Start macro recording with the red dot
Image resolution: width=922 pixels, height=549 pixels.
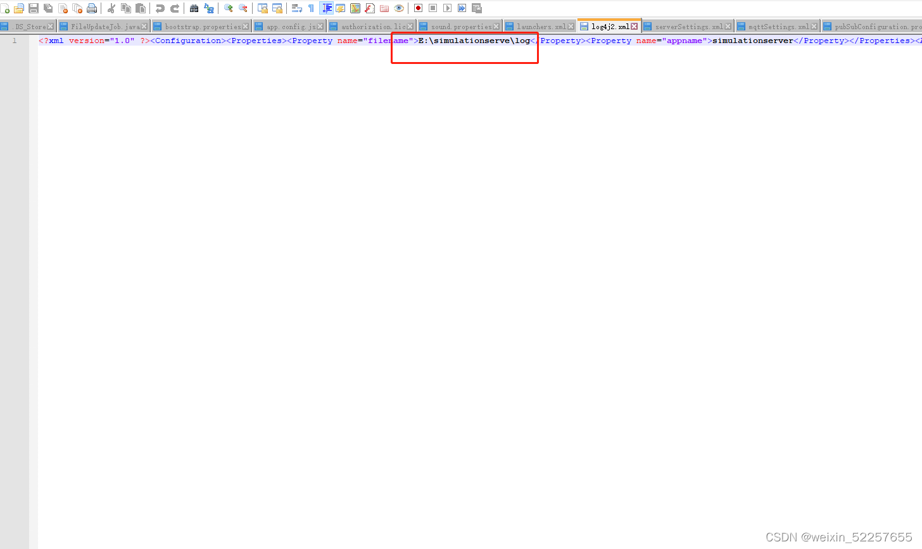tap(418, 8)
